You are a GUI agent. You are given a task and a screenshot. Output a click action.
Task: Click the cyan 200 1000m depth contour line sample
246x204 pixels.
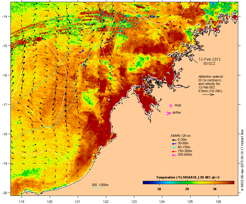(x=97, y=187)
